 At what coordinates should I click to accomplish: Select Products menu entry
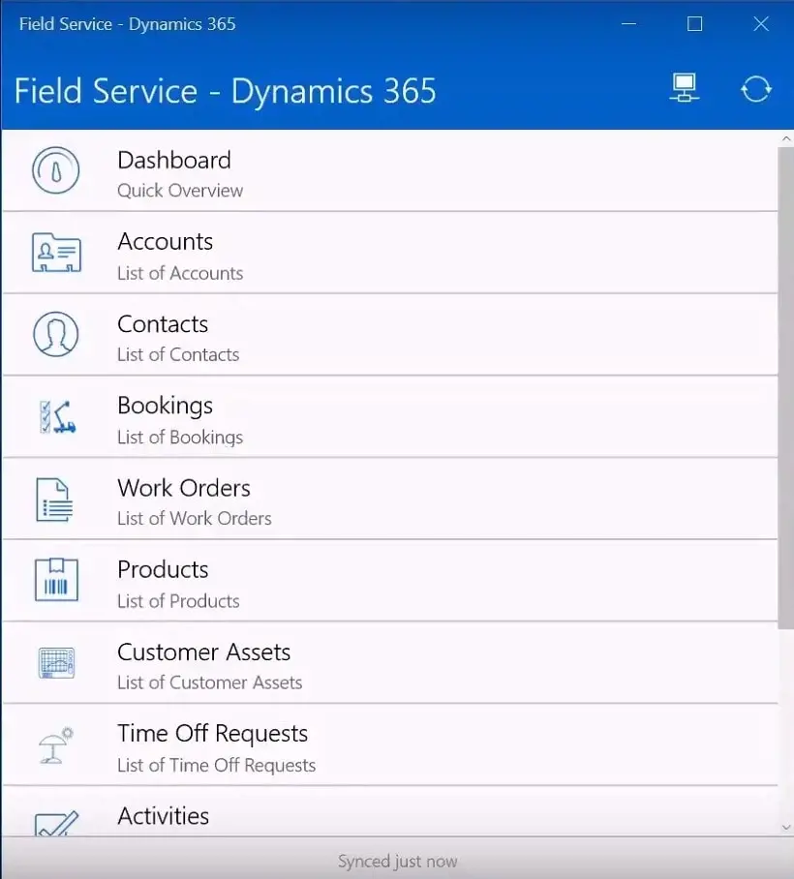(389, 581)
